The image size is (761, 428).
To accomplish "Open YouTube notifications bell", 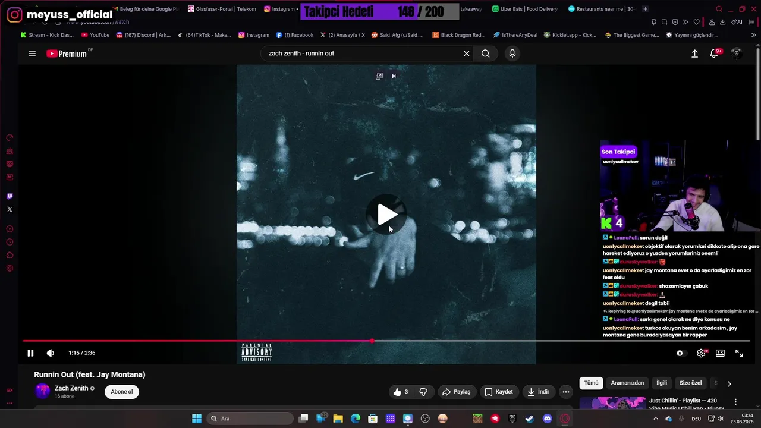I will 715,53.
